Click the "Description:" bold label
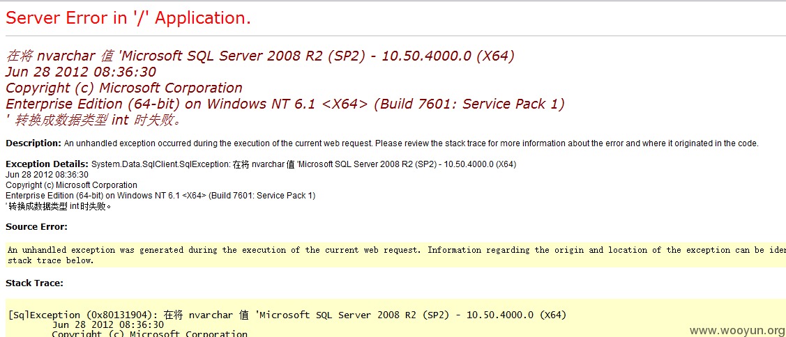Image resolution: width=786 pixels, height=337 pixels. [x=33, y=143]
